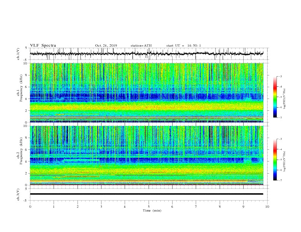Click the "-3" tick on ch.1 colorbar
This screenshot has height=232, width=301.
[x=280, y=76]
